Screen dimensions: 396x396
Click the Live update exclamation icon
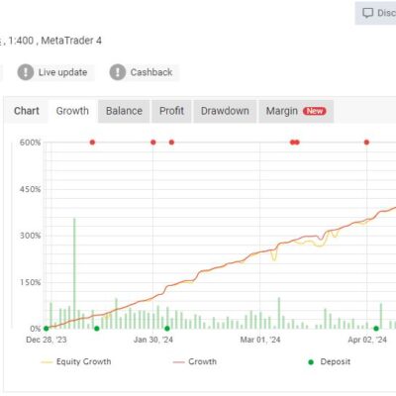(26, 72)
